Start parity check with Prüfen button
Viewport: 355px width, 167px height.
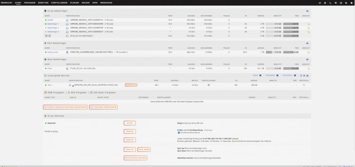pos(130,131)
